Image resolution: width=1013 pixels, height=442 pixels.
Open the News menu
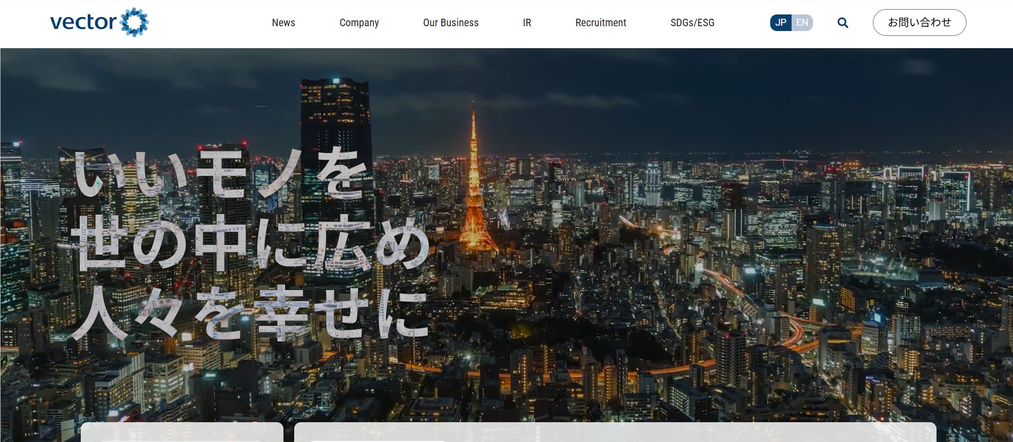[x=283, y=22]
